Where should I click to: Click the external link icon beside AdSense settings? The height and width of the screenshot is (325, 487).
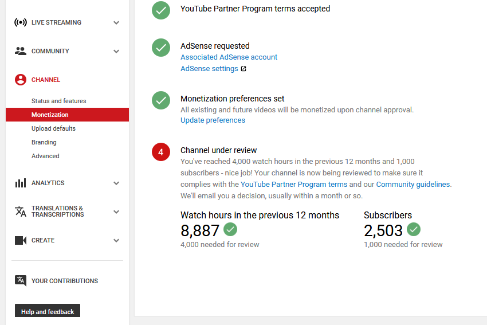(x=244, y=69)
